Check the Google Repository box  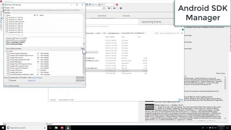pyautogui.click(x=8, y=62)
